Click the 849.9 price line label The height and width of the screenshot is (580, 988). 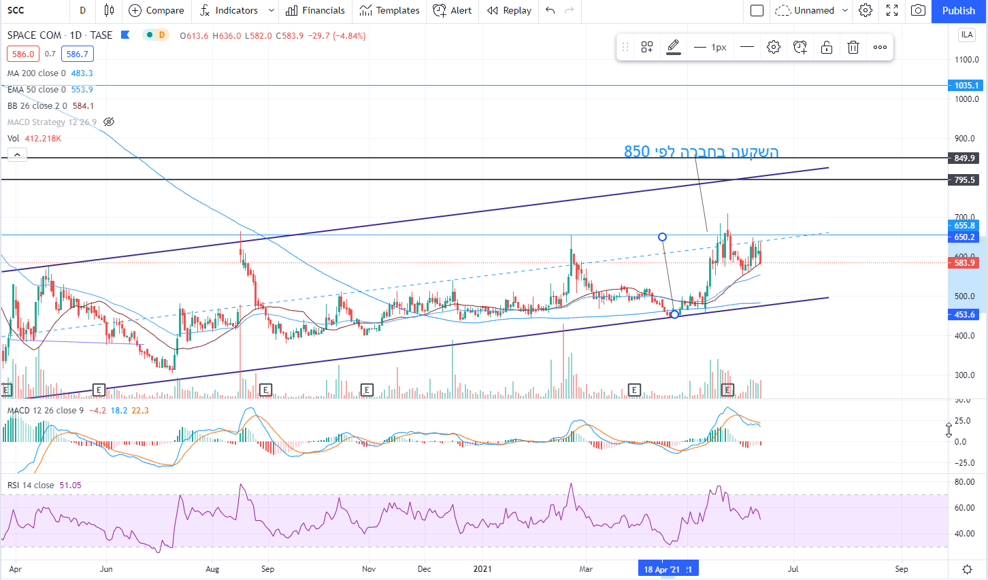(964, 158)
